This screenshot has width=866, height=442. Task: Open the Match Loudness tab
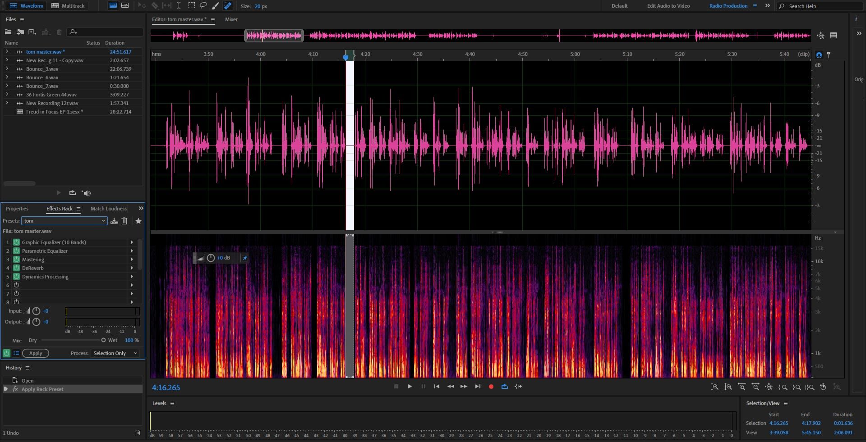click(108, 209)
